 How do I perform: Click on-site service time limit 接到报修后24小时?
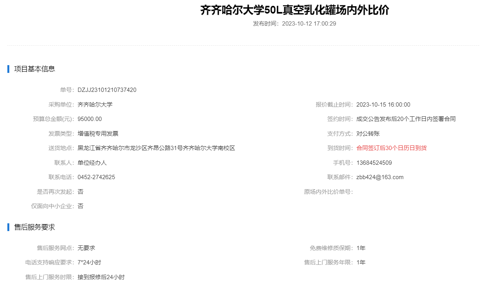click(101, 277)
